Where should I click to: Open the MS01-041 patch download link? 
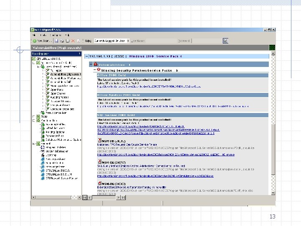point(166,155)
